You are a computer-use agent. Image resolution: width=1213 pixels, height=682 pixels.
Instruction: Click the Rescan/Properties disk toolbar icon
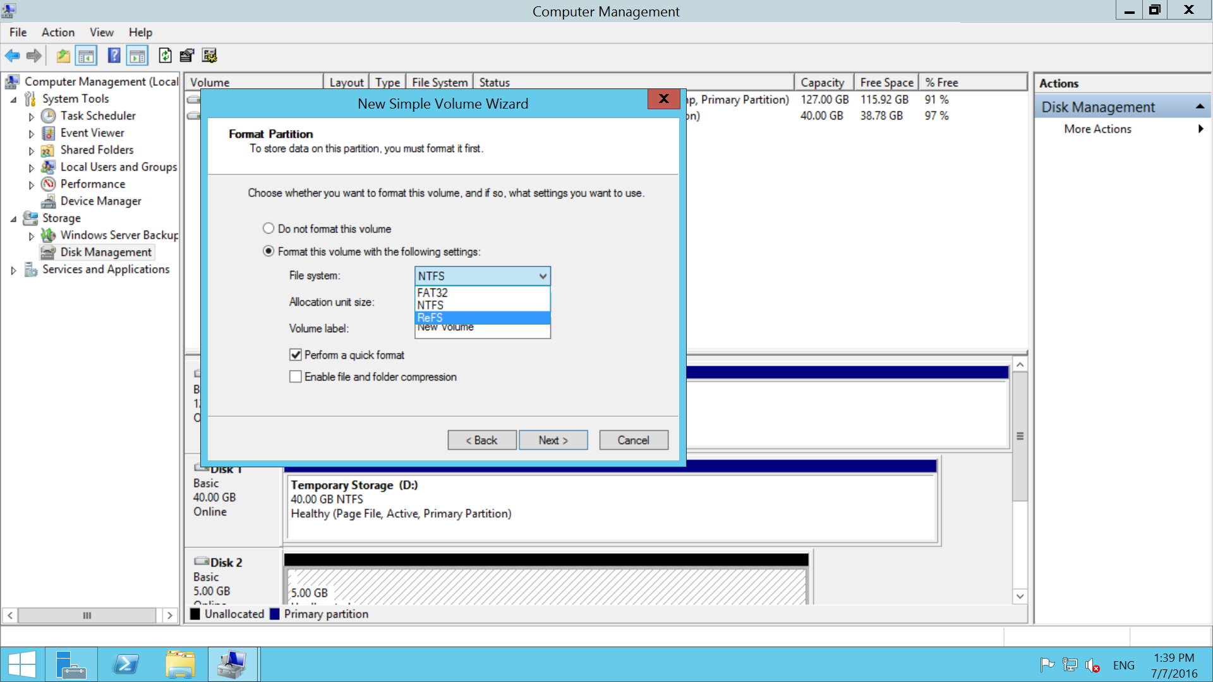tap(187, 56)
